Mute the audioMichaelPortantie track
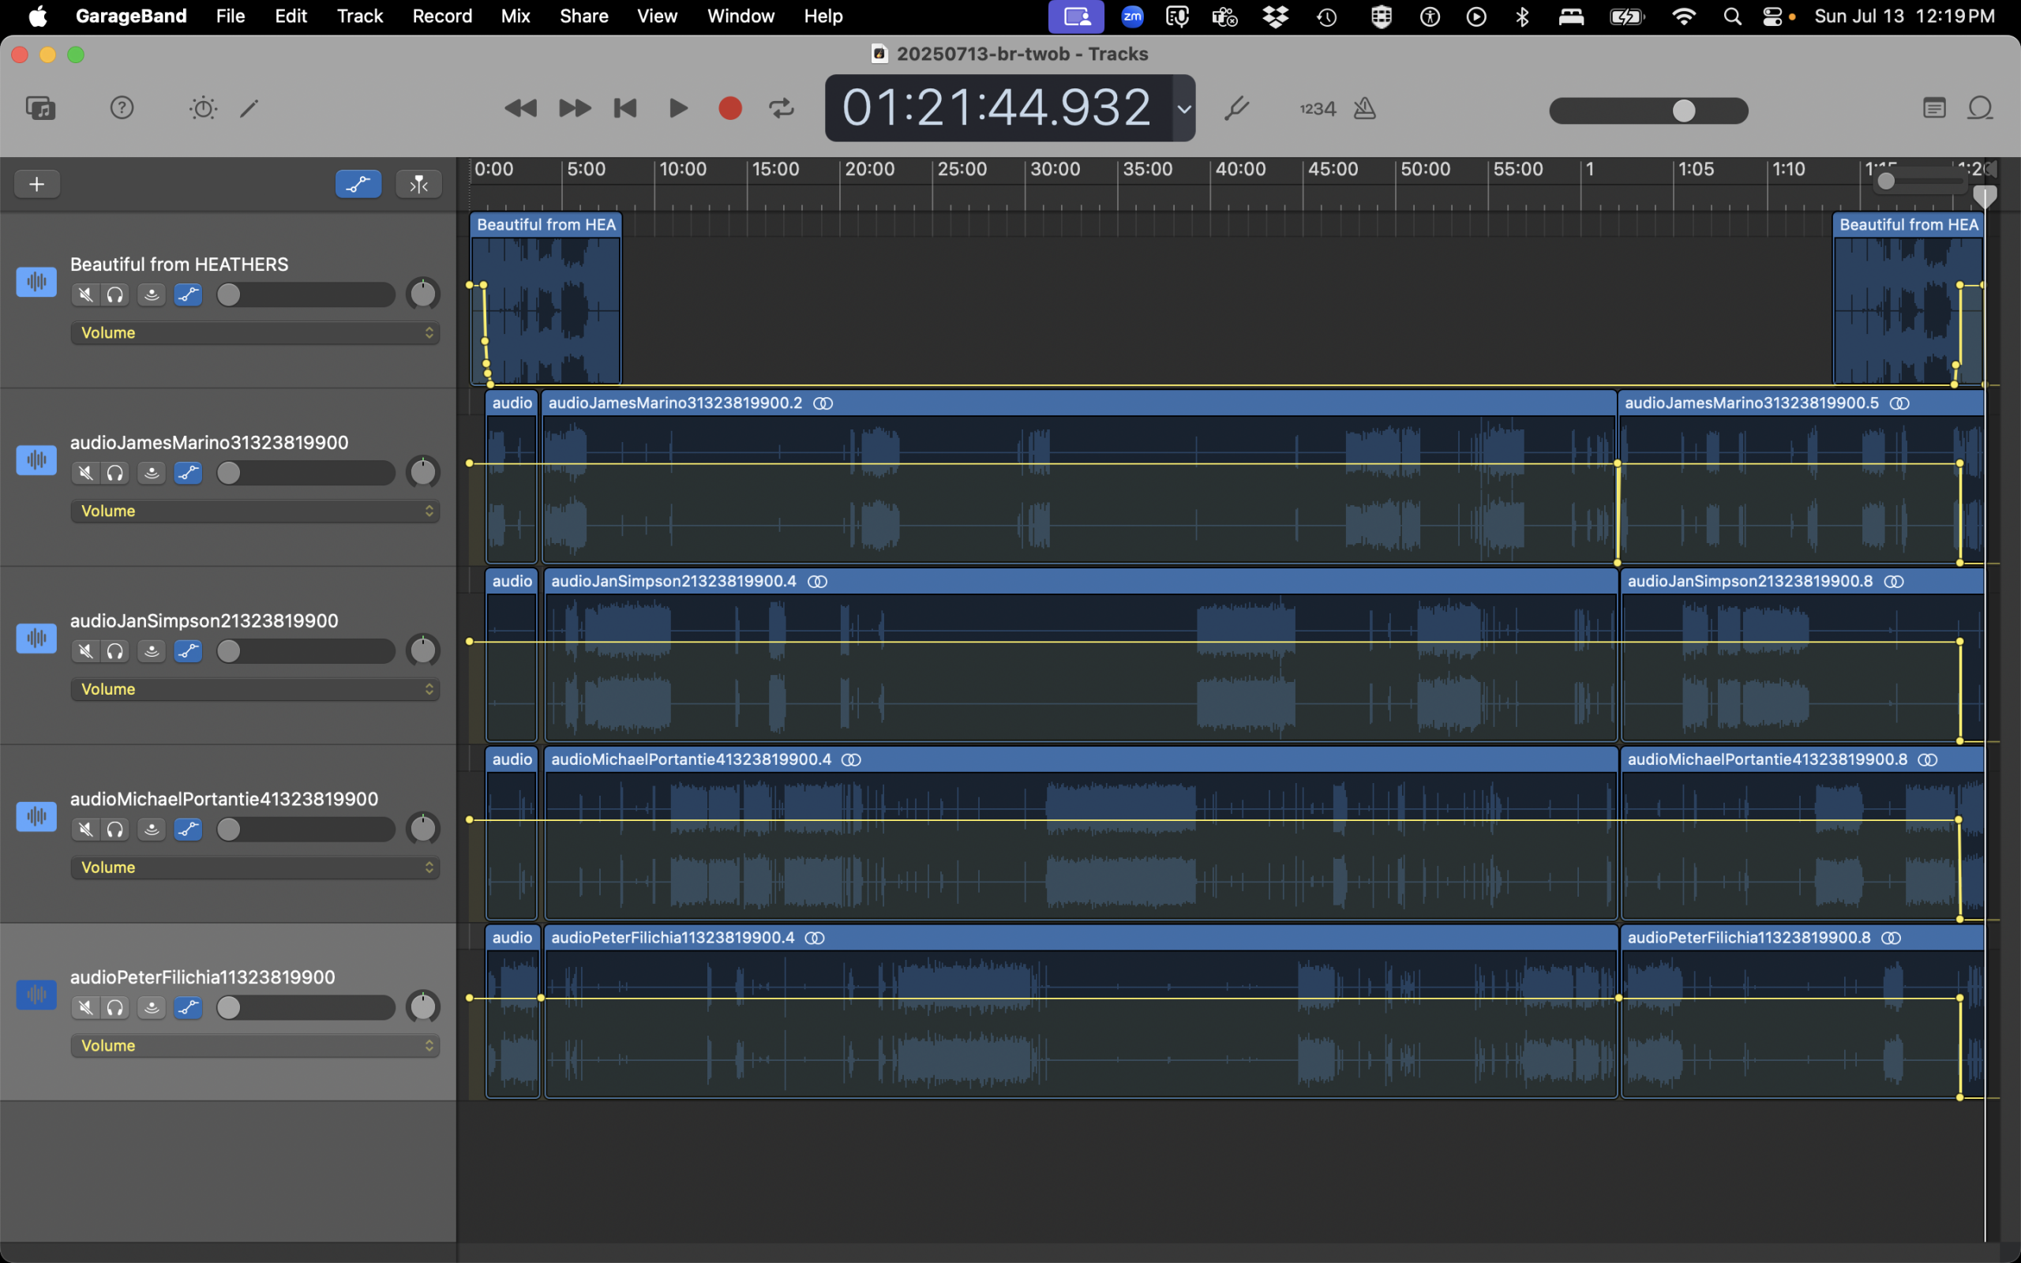This screenshot has width=2021, height=1263. point(85,830)
